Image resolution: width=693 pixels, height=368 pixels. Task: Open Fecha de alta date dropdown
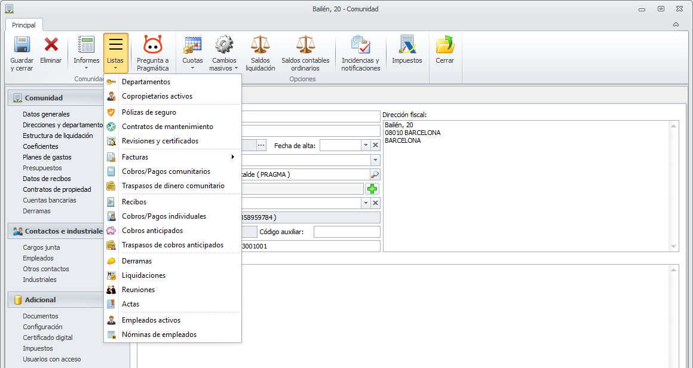[x=365, y=145]
